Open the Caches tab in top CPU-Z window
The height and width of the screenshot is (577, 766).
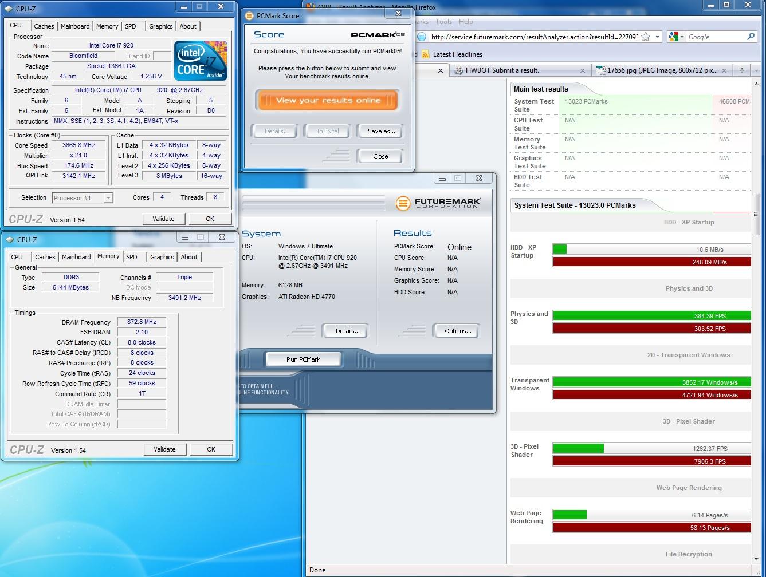coord(44,26)
